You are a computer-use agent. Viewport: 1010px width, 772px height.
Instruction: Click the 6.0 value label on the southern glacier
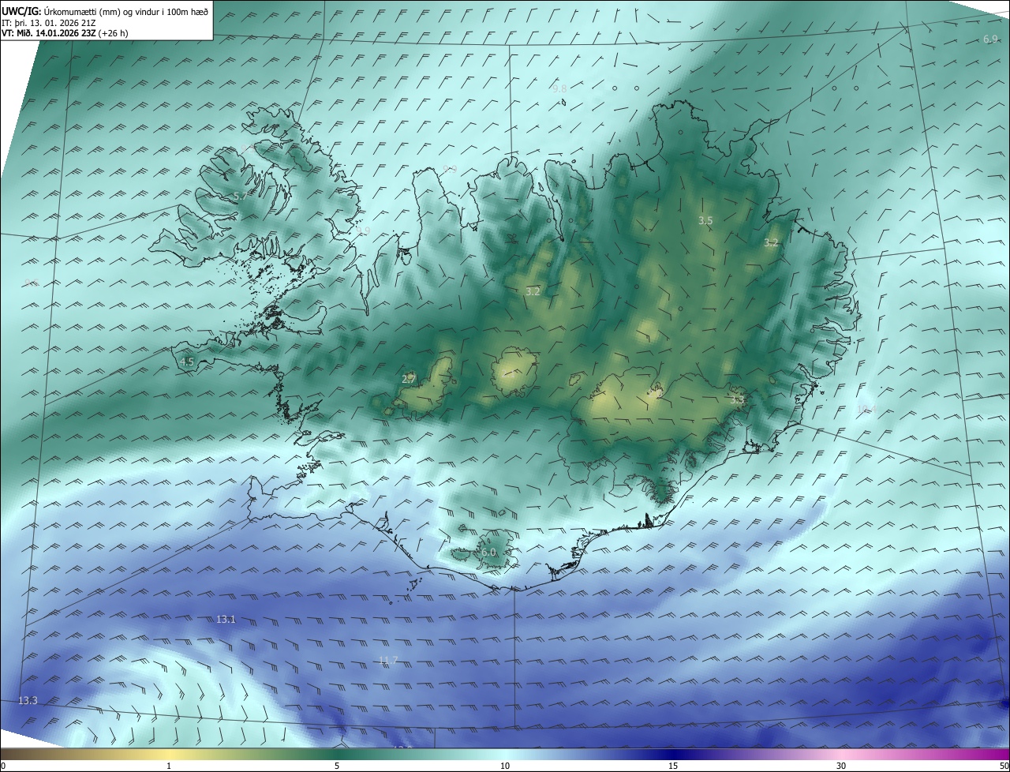(x=488, y=553)
